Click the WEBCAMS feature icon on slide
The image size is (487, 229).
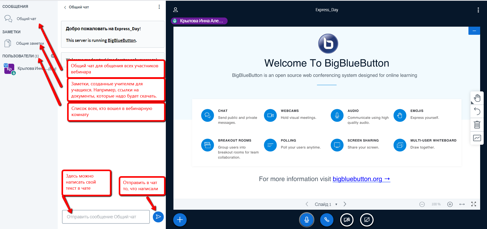pyautogui.click(x=270, y=116)
